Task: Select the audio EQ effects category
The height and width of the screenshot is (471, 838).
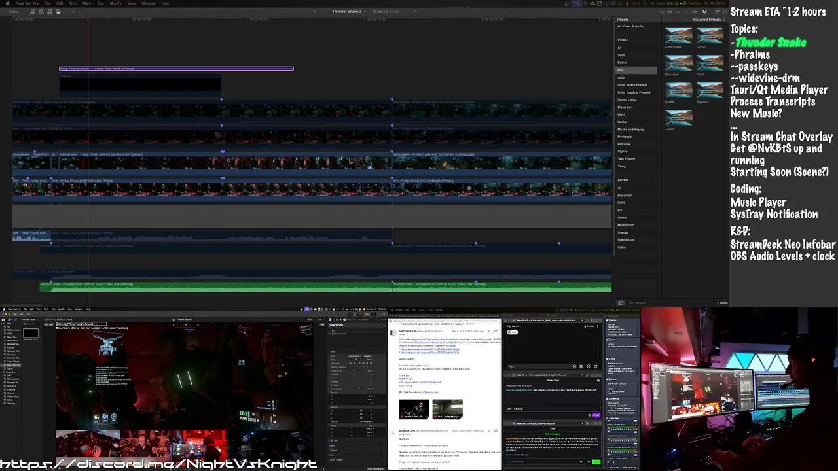Action: click(619, 210)
